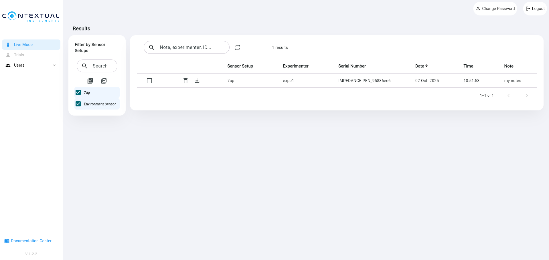The image size is (549, 260).
Task: Go to previous results page
Action: (509, 96)
